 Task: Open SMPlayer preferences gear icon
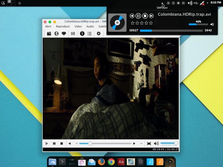tap(99, 33)
